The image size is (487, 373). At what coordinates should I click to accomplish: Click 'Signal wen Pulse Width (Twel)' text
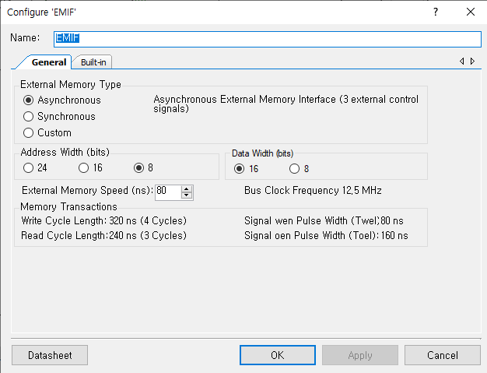(312, 220)
